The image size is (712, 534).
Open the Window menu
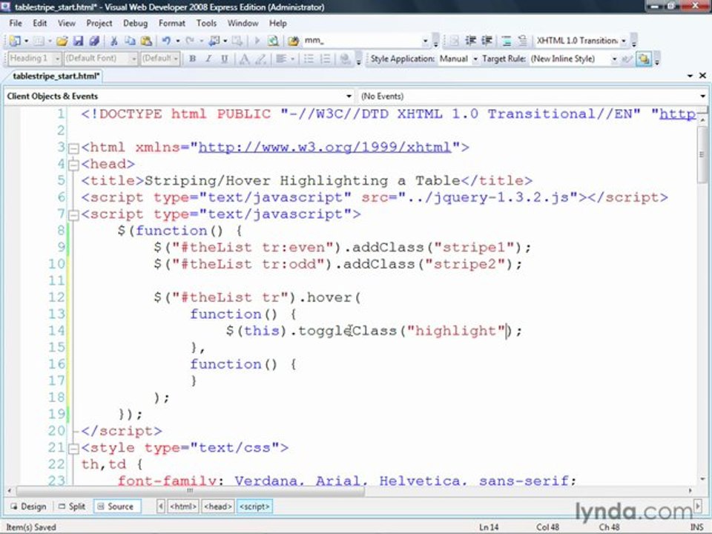243,23
